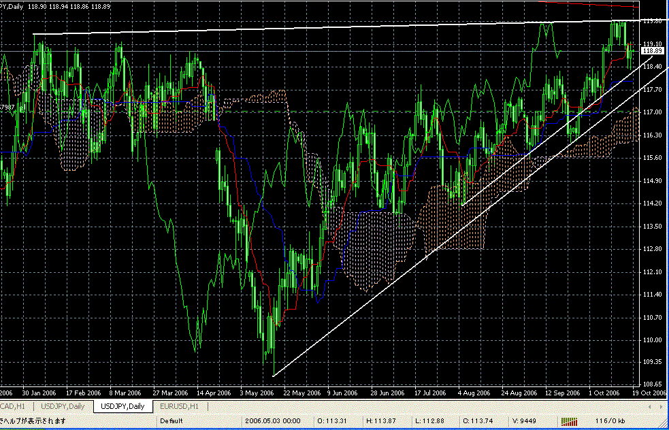
Task: Click the 110.00 price scale label
Action: [x=651, y=340]
